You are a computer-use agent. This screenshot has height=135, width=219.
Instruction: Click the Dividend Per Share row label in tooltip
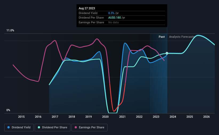tap(91, 18)
